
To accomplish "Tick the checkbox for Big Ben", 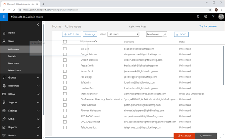I will click(65, 49).
